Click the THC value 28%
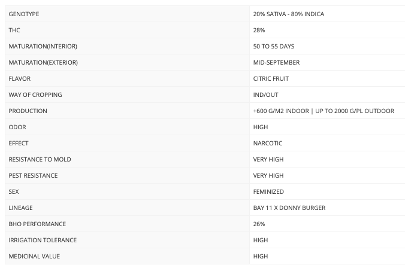 click(x=259, y=30)
